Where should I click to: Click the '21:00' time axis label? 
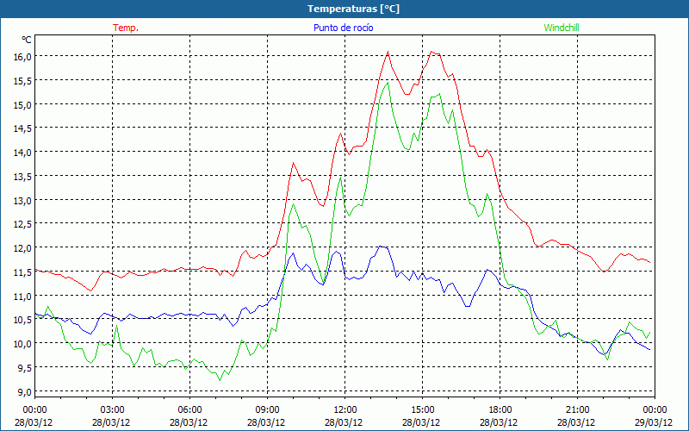pos(577,410)
